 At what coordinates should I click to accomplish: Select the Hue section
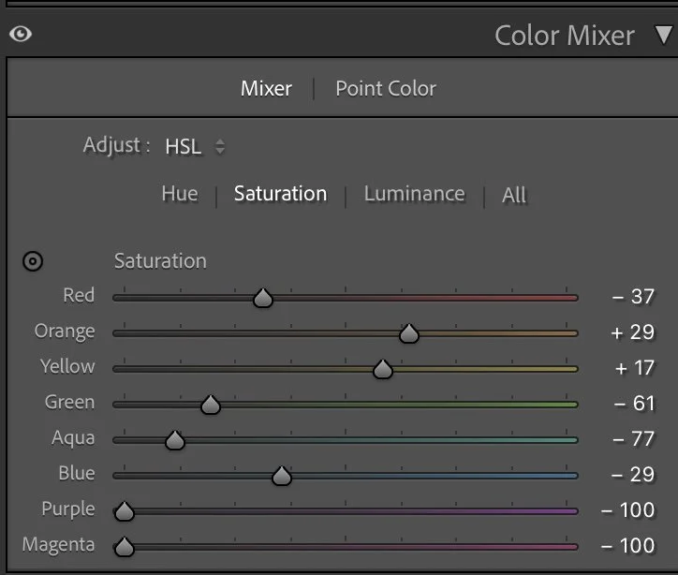point(180,194)
